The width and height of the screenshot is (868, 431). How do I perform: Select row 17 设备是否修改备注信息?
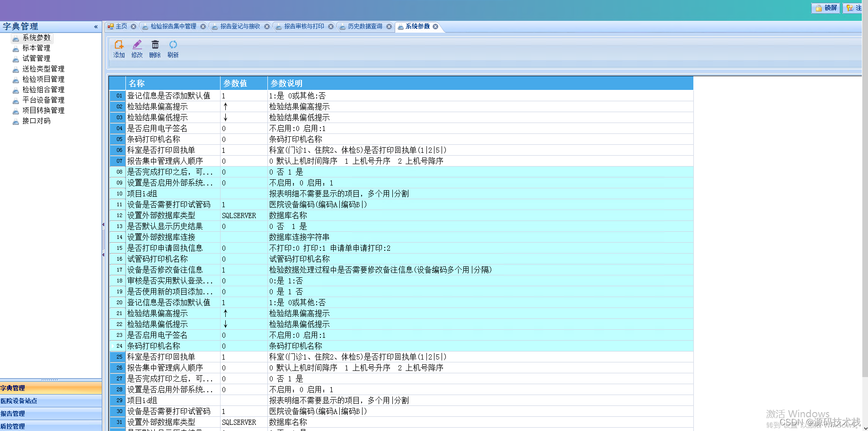click(x=401, y=270)
